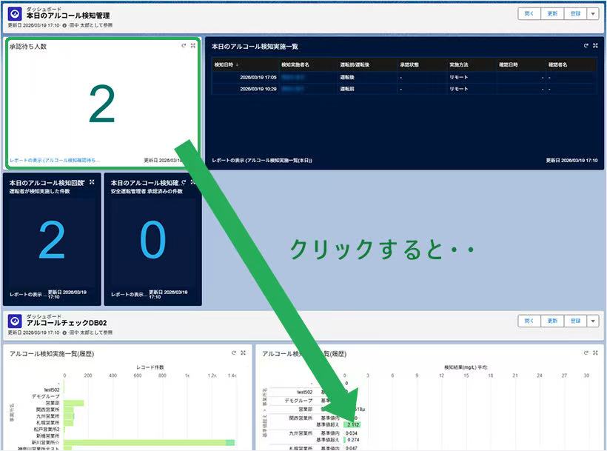Screen dimensions: 607x451
Task: Open the dashboard with the 開く button
Action: coord(529,13)
